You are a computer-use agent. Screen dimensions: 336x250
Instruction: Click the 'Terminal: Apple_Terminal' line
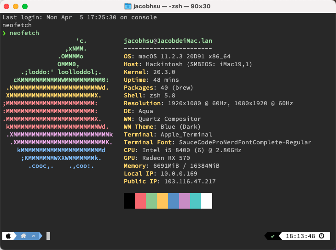tap(168, 134)
